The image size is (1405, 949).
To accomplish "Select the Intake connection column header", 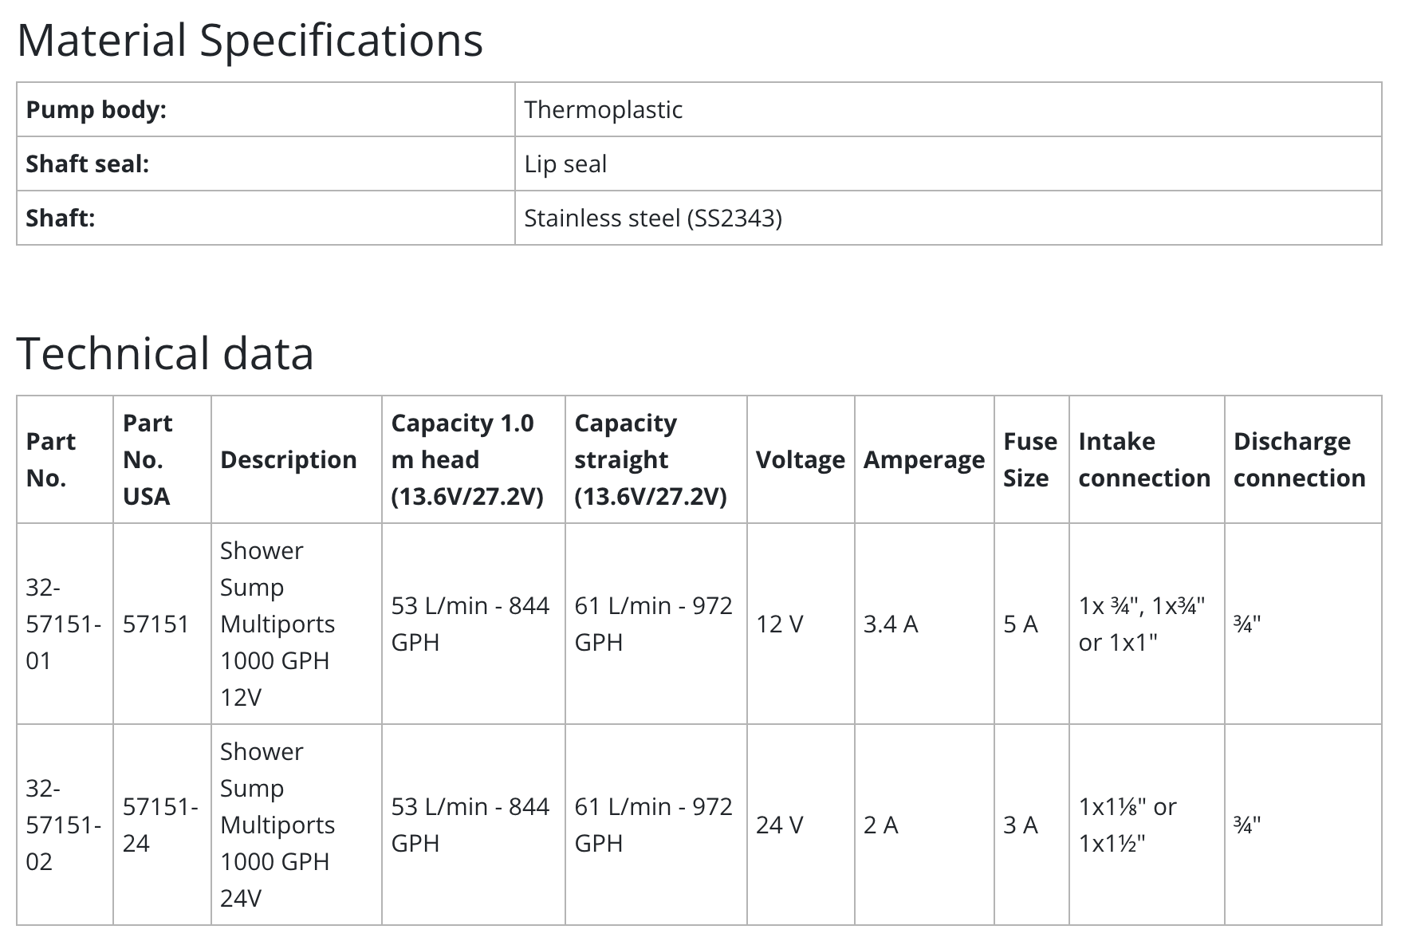I will click(1144, 459).
